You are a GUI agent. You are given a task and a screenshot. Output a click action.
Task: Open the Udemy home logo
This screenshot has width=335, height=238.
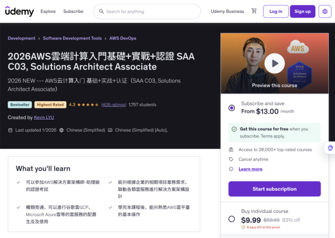pos(19,11)
